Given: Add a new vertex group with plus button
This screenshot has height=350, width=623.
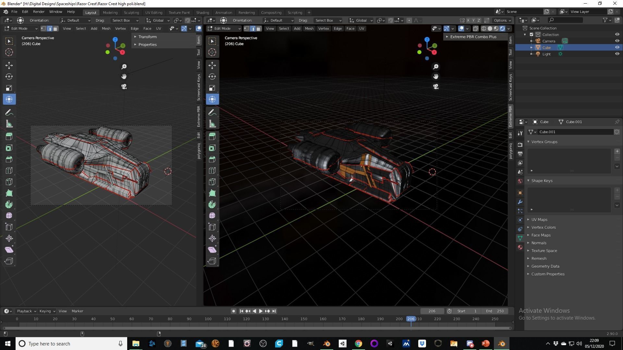Looking at the screenshot, I should [617, 151].
